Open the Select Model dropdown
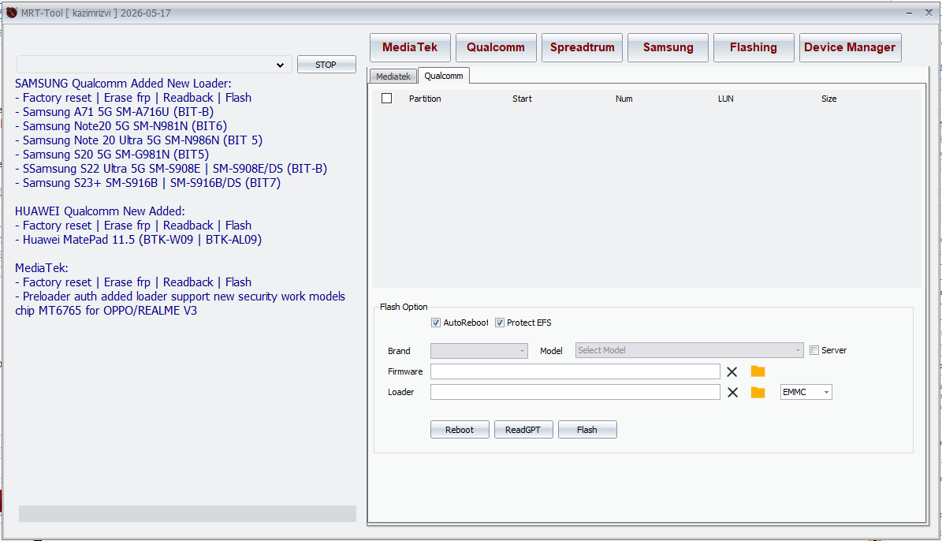942x541 pixels. tap(689, 350)
